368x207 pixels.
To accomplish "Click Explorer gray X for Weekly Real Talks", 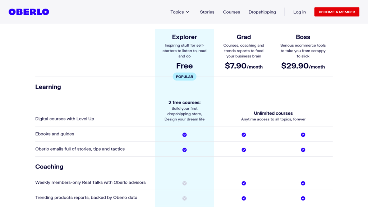I will (x=184, y=183).
